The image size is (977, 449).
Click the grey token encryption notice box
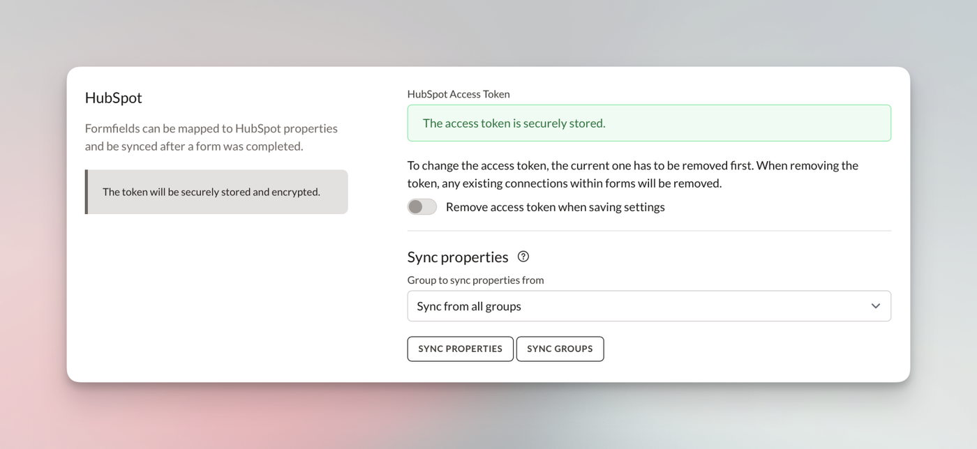[x=216, y=192]
